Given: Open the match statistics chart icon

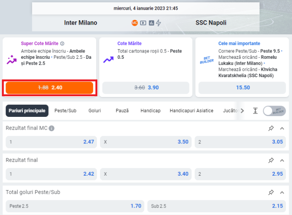Looking at the screenshot, I should (x=151, y=23).
